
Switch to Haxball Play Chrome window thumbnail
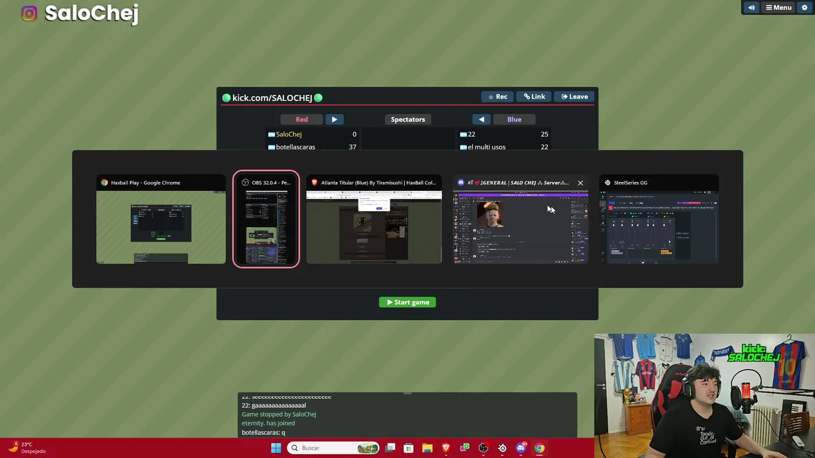(160, 219)
